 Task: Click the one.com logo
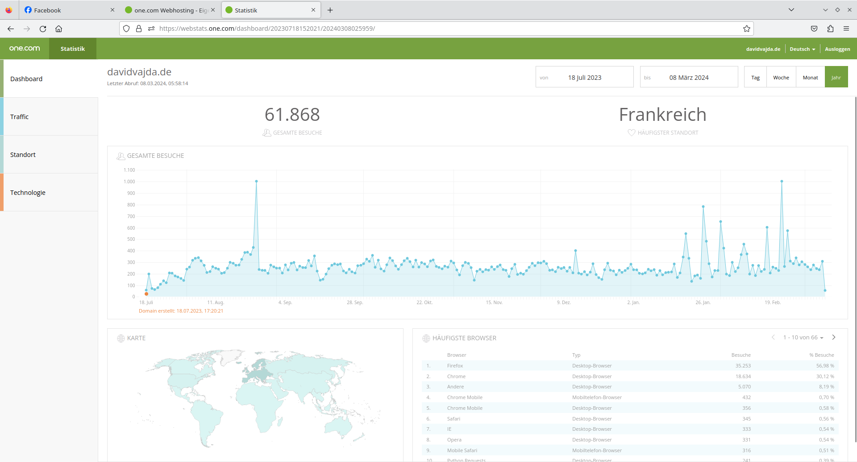pyautogui.click(x=25, y=49)
